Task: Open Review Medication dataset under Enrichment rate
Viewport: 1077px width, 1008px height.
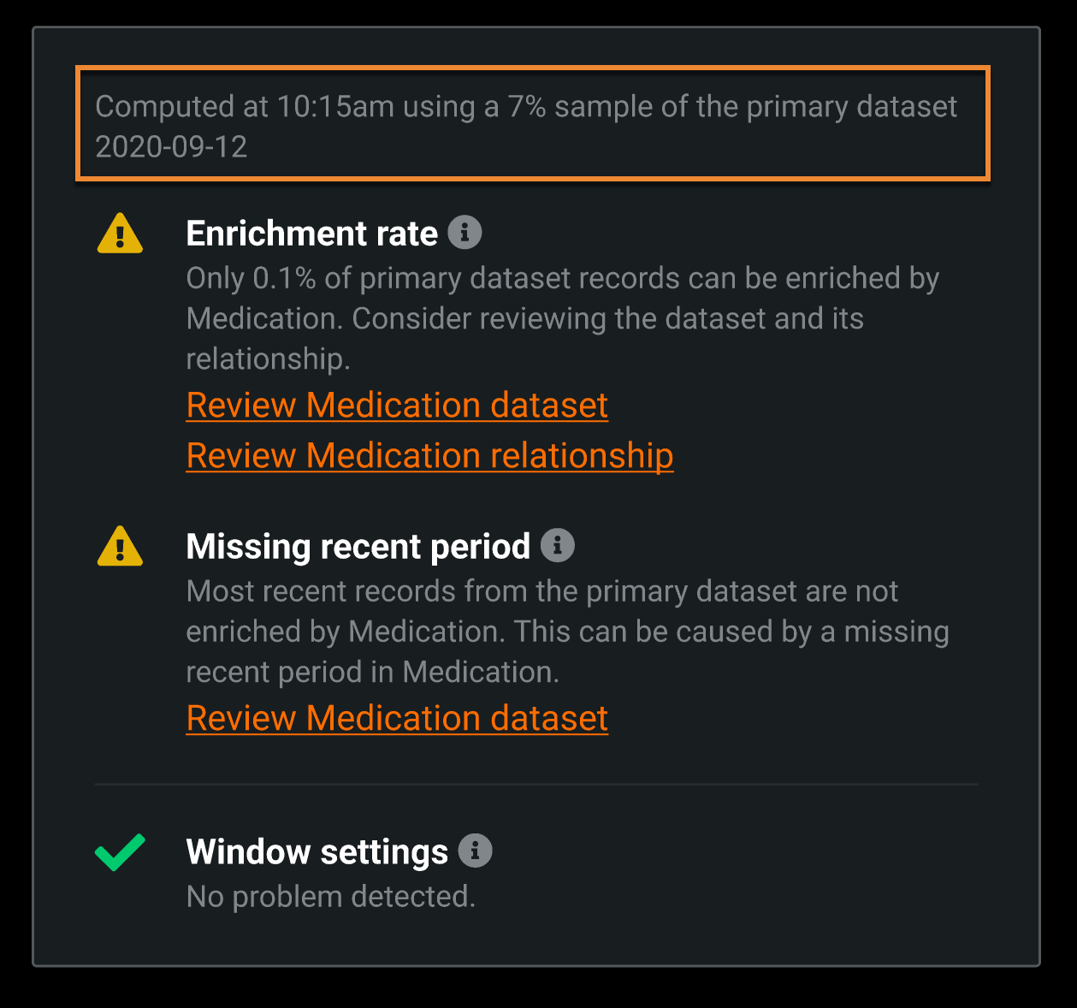Action: (397, 406)
